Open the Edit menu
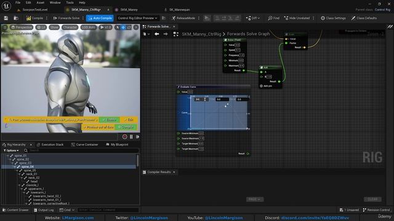Image resolution: width=394 pixels, height=221 pixels. click(x=28, y=2)
